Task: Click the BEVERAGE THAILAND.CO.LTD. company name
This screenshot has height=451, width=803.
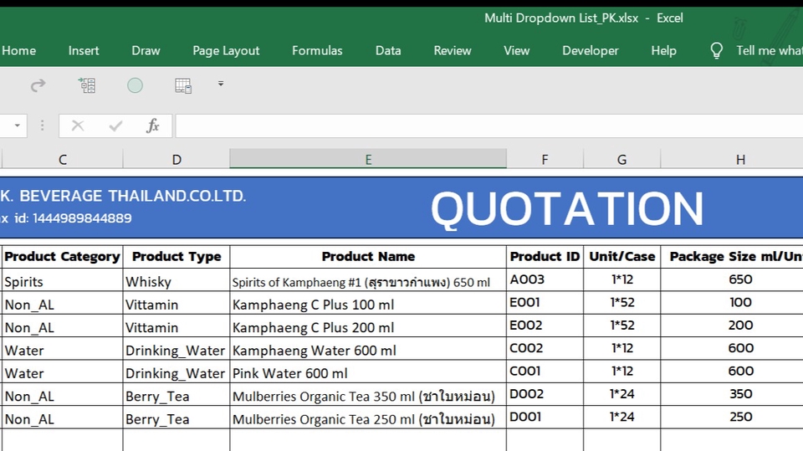Action: (x=133, y=196)
